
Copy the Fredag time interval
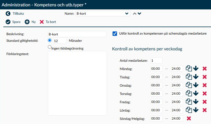(x=189, y=102)
